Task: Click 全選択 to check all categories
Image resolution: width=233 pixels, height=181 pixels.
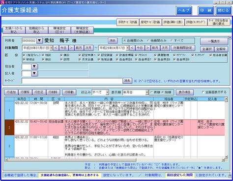Action: pos(207,49)
